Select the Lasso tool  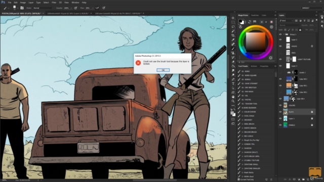coord(233,27)
